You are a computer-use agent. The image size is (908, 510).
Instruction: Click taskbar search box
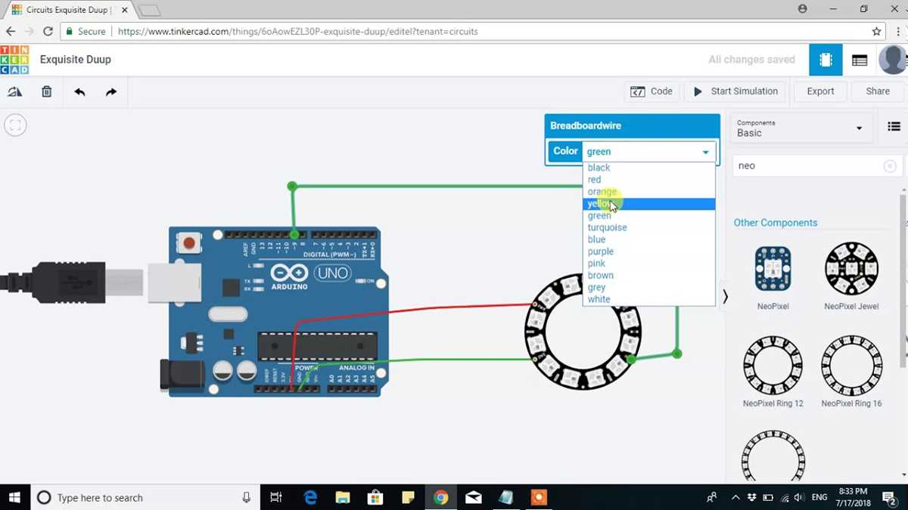(145, 497)
